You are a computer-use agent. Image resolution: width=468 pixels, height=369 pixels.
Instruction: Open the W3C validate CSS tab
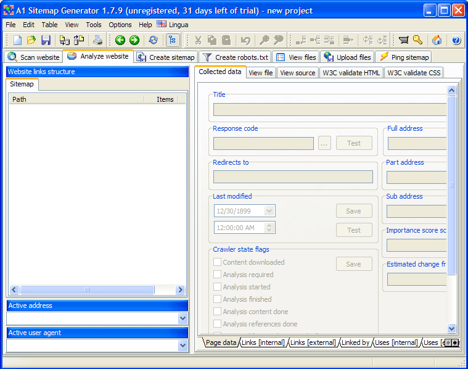(414, 73)
